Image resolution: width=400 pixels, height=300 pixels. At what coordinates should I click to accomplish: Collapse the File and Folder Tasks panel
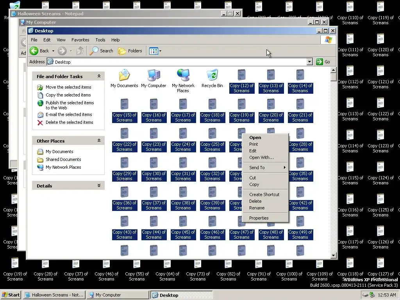[x=99, y=76]
